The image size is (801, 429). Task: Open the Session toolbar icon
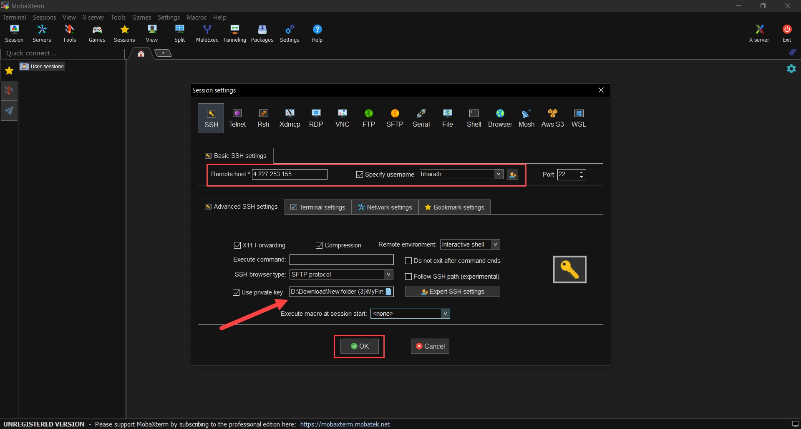point(14,33)
